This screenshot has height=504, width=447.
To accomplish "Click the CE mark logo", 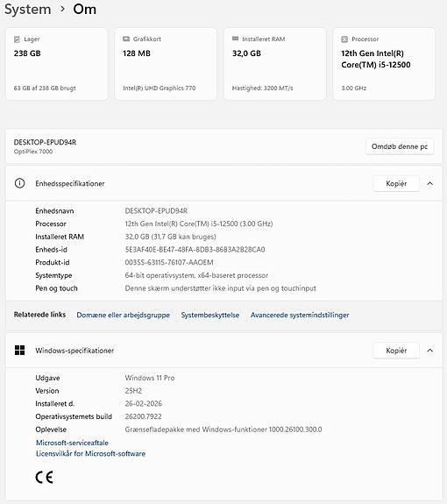I will 44,477.
